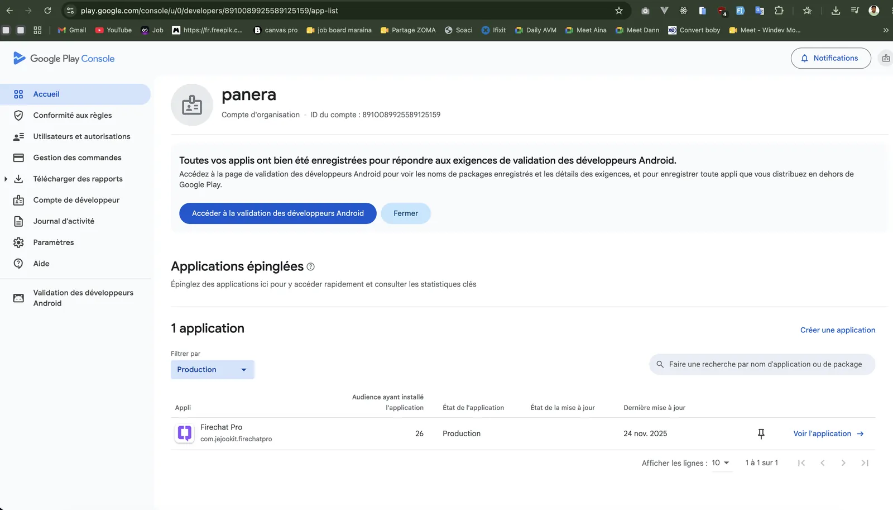Go to the next results page
The height and width of the screenshot is (510, 893).
coord(843,463)
